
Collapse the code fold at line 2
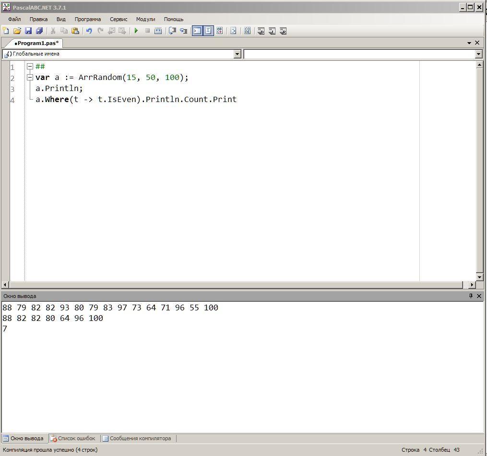coord(30,77)
